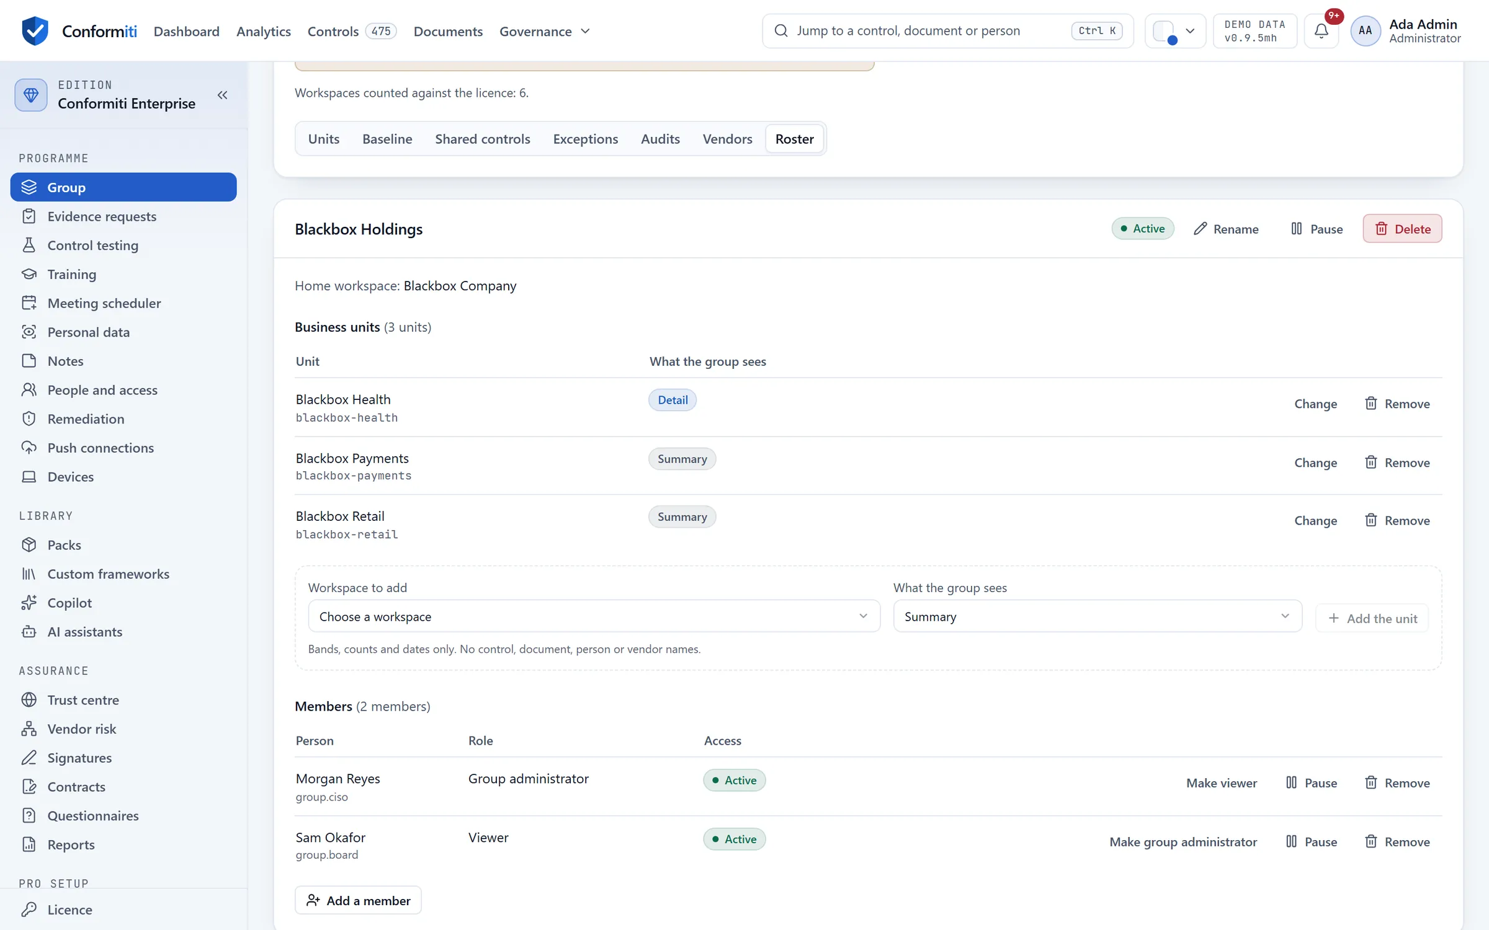Open the Licence setup page
Image resolution: width=1489 pixels, height=930 pixels.
(123, 910)
